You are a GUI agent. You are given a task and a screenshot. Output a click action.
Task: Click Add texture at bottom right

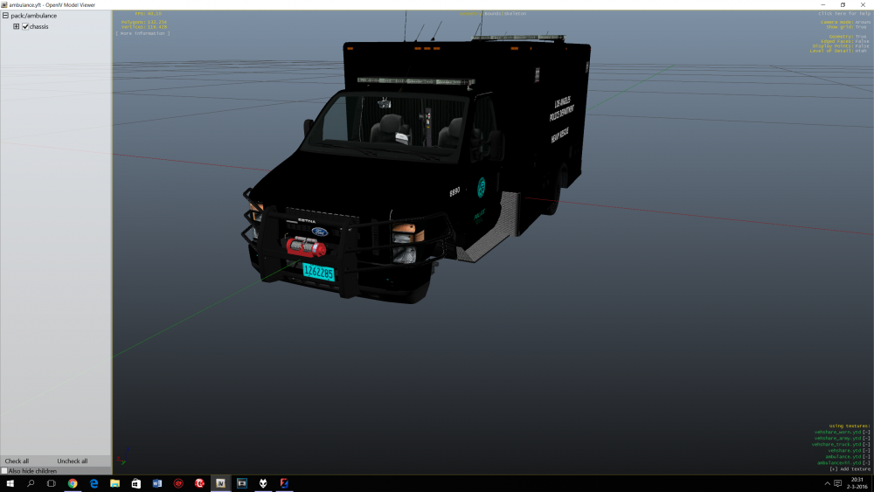click(x=850, y=469)
